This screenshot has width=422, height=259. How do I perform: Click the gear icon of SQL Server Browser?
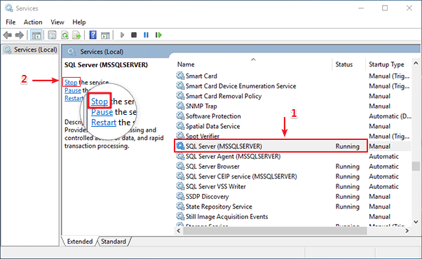(180, 166)
